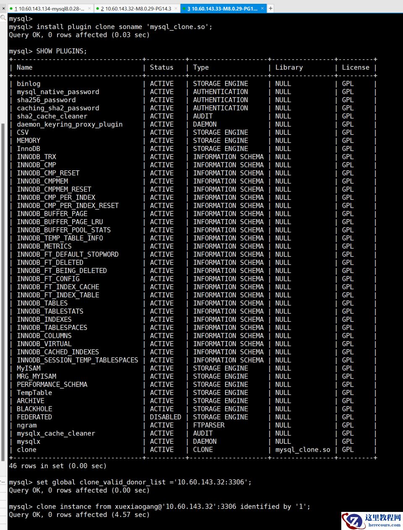Image resolution: width=403 pixels, height=530 pixels.
Task: Close the active 10.60.143.33 session tab
Action: 262,8
